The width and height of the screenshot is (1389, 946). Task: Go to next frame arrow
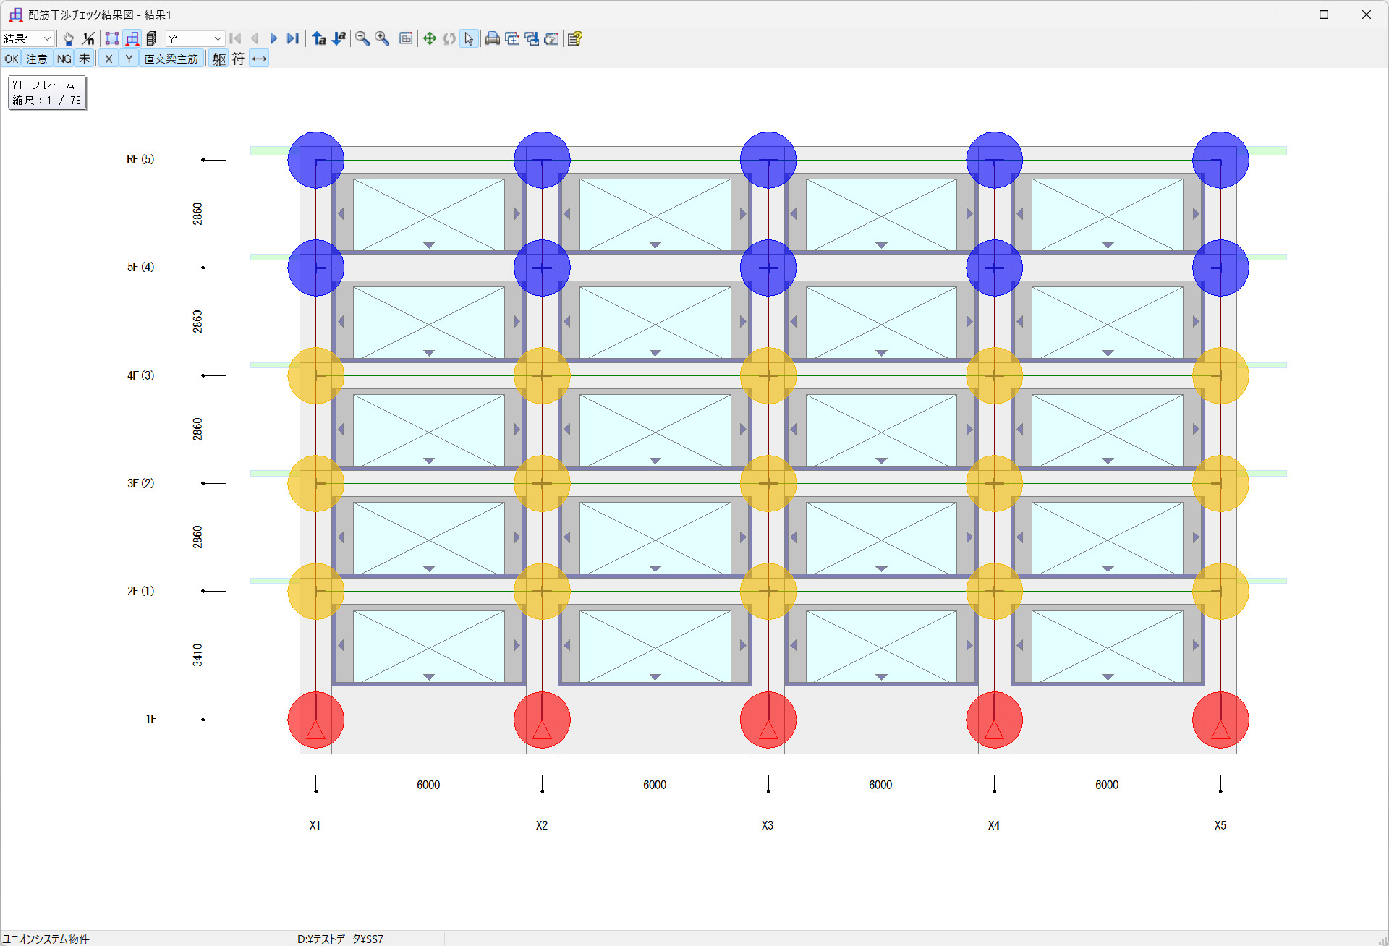tap(273, 38)
